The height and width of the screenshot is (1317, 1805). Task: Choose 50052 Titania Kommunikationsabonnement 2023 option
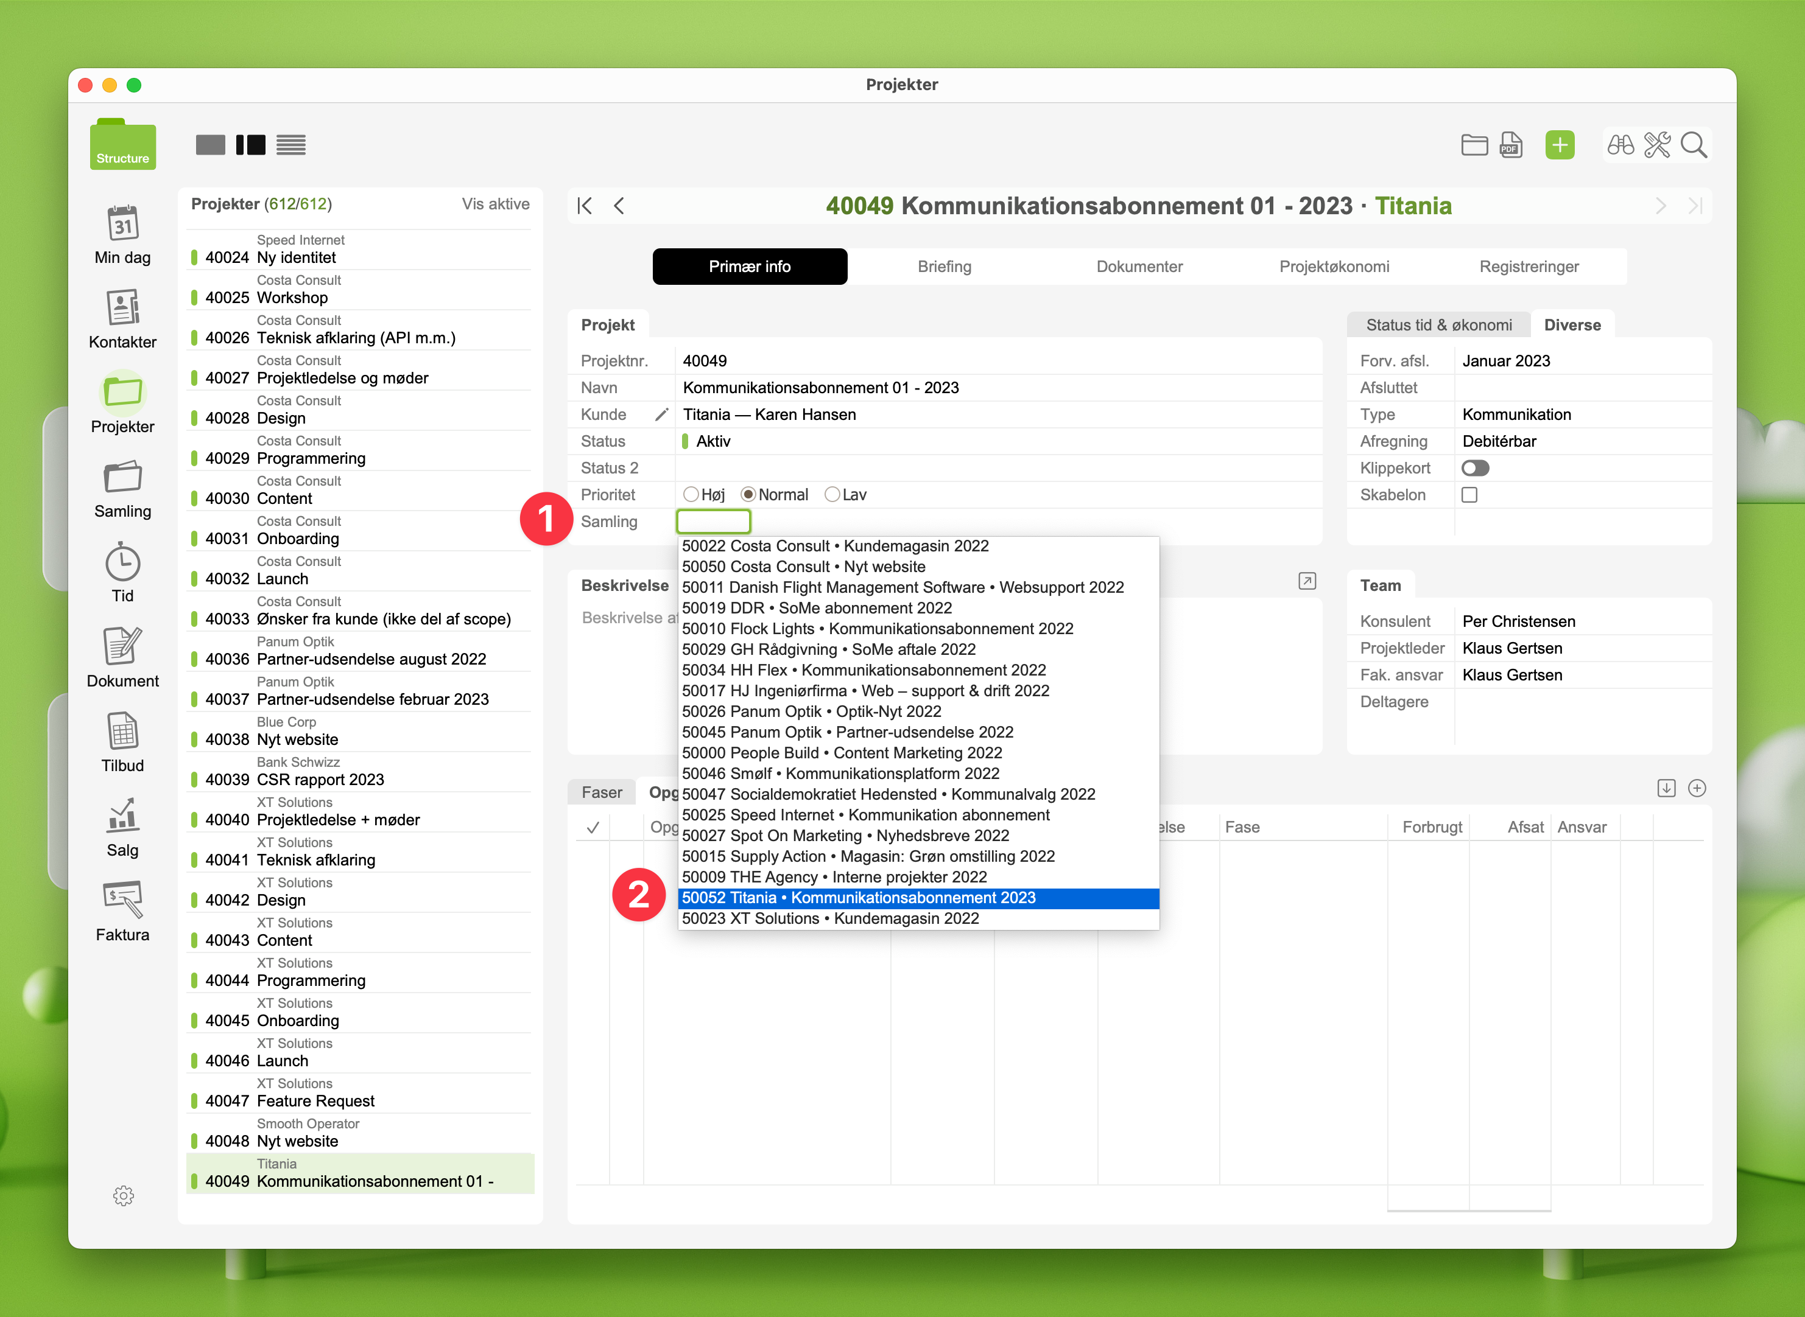click(x=858, y=898)
